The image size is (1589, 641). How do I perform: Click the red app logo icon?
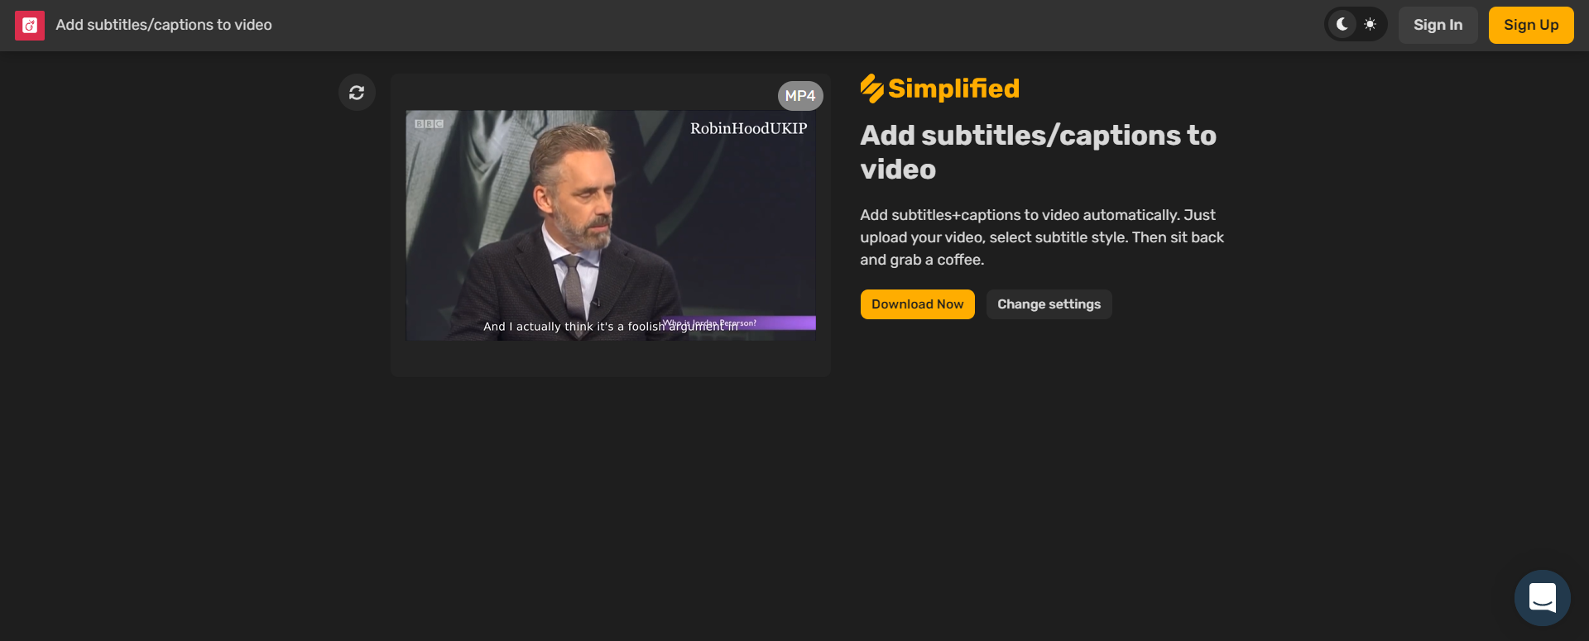click(x=30, y=26)
